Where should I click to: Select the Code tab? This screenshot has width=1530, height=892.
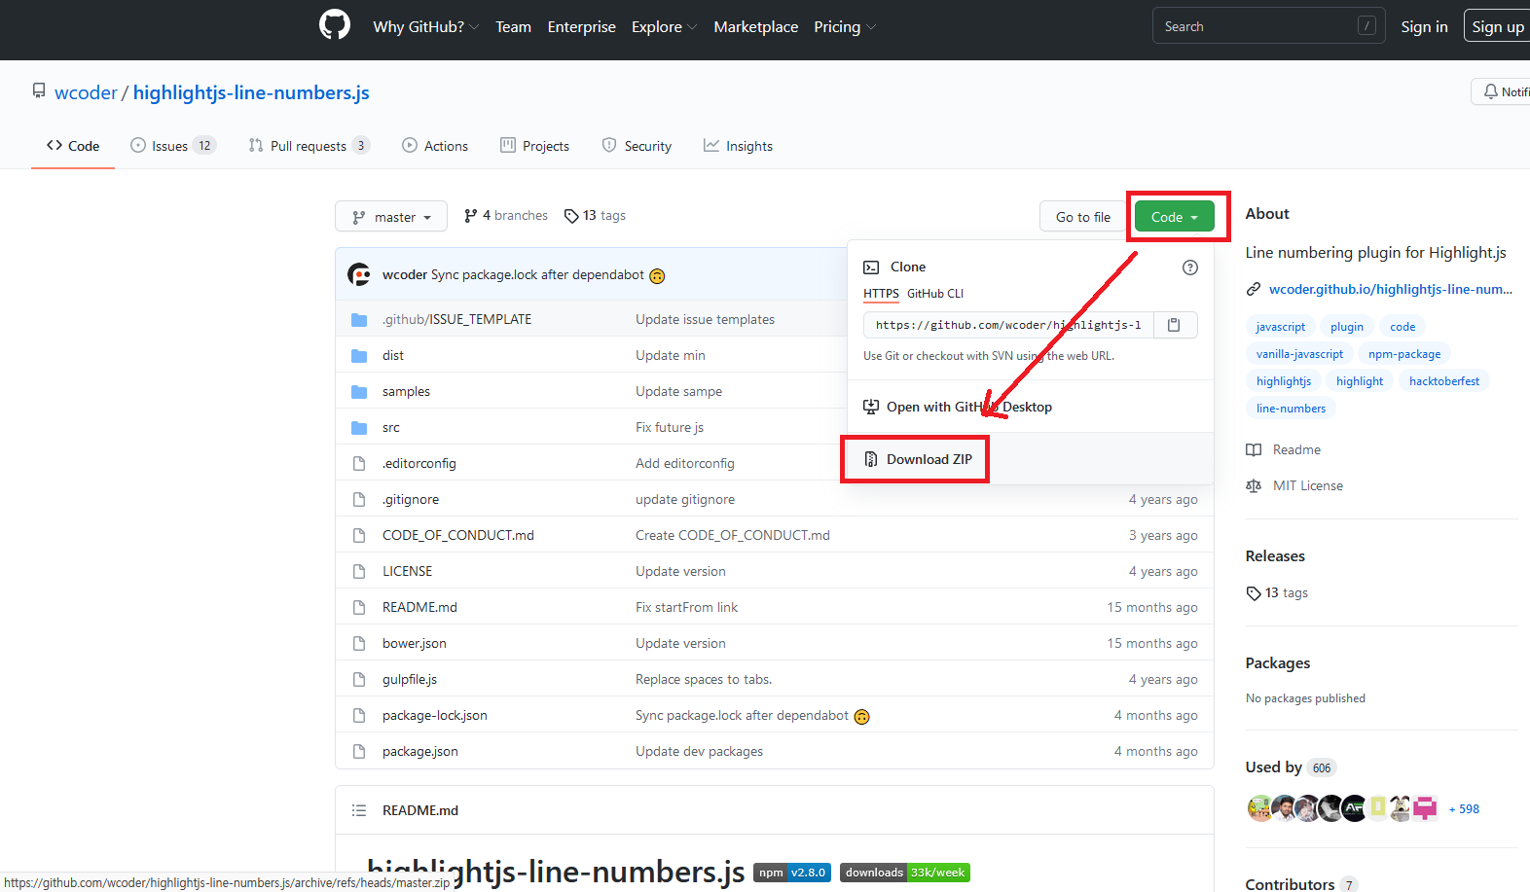pyautogui.click(x=73, y=146)
